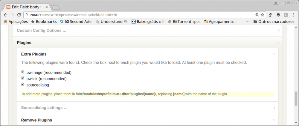
Task: Collapse the Remove Plugins section
Action: click(148, 120)
